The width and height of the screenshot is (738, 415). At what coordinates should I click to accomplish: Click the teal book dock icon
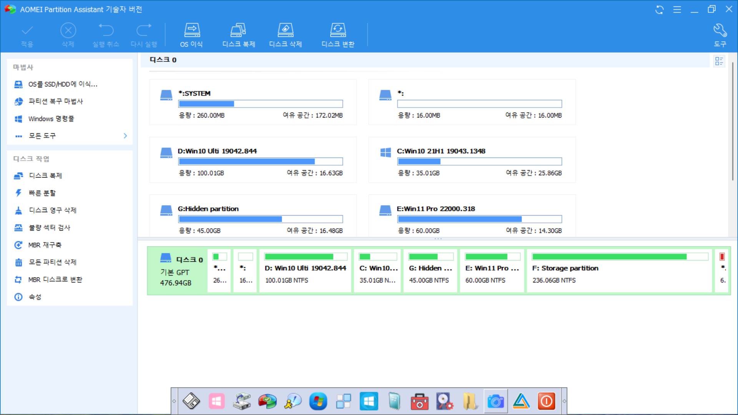point(394,401)
